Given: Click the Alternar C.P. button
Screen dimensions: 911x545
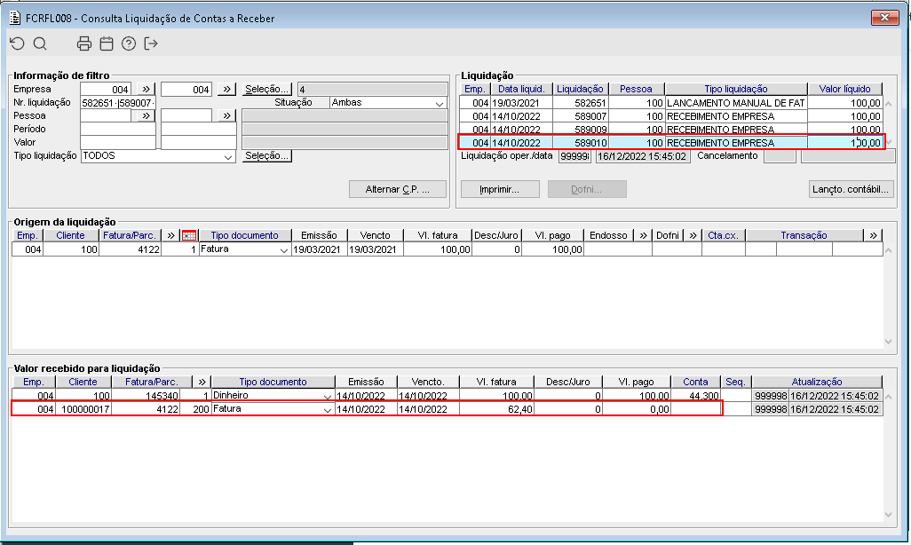Looking at the screenshot, I should tap(398, 189).
